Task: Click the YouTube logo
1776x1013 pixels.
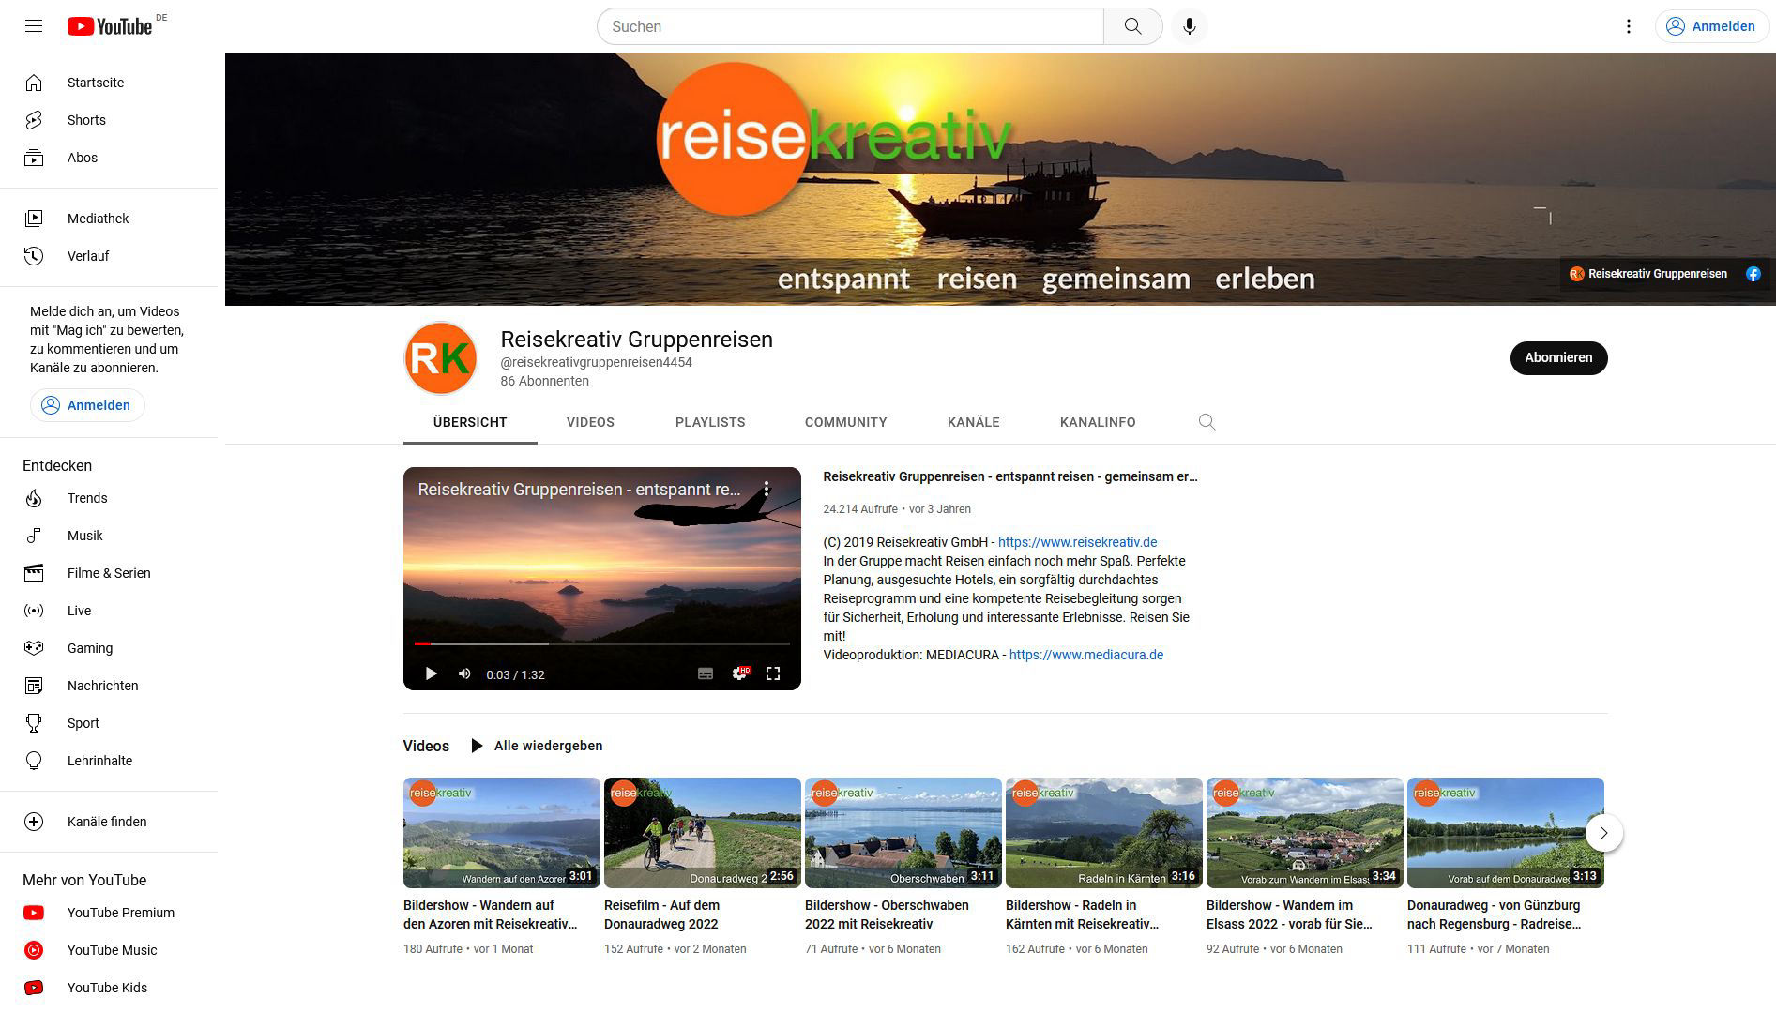Action: click(110, 26)
